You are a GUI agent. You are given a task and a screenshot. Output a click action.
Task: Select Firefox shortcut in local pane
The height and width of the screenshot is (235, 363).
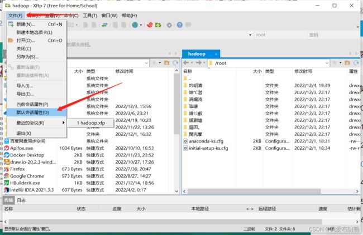point(17,169)
